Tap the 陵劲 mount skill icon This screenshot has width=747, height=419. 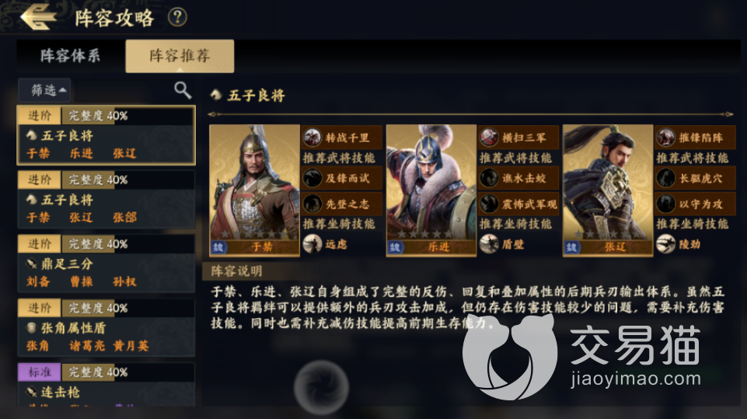pos(665,244)
